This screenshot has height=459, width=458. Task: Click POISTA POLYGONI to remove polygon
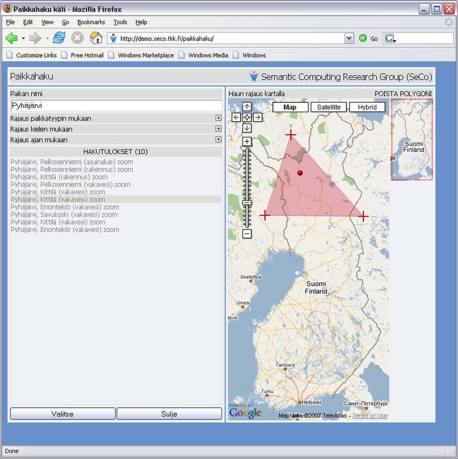point(403,93)
